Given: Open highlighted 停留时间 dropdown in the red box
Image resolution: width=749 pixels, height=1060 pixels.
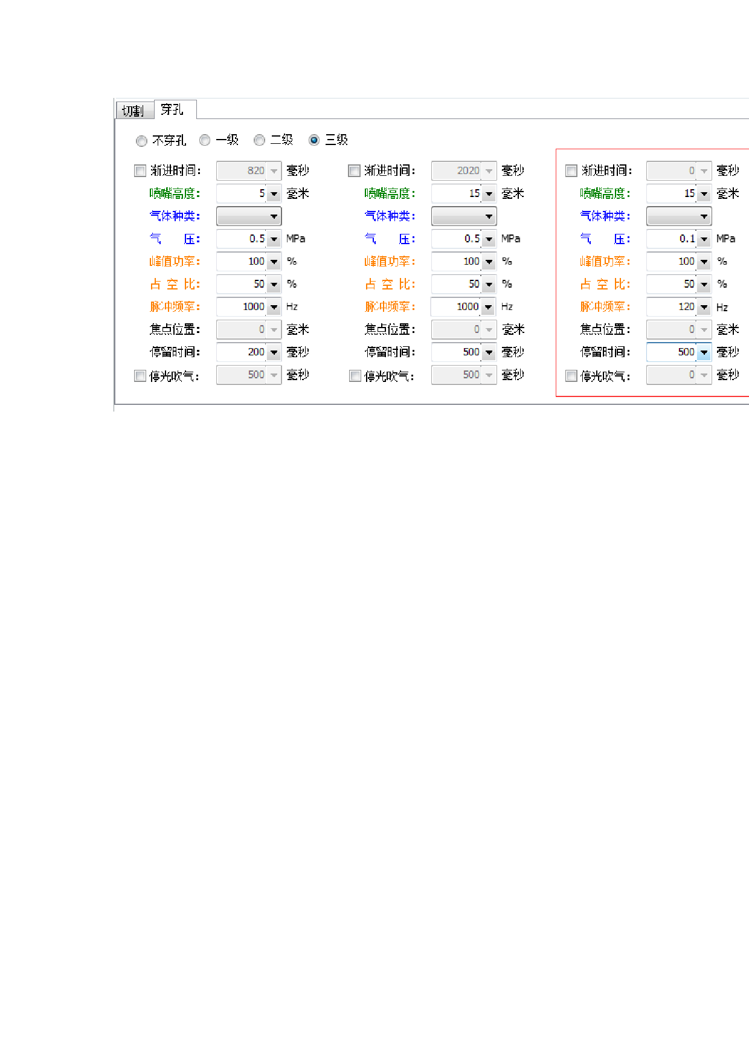Looking at the screenshot, I should coord(704,352).
